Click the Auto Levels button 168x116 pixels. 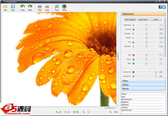(x=143, y=19)
